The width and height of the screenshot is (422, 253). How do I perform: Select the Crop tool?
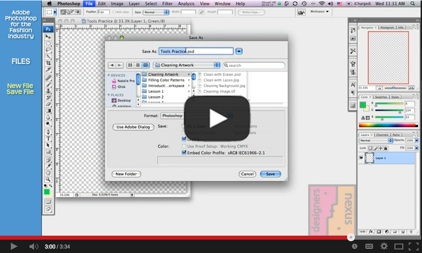(48, 63)
